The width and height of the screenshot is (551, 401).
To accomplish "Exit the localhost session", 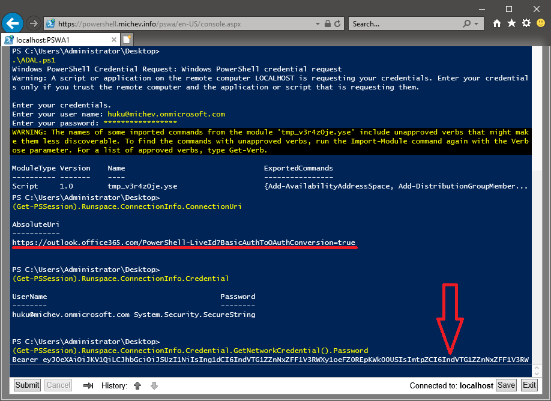I will point(529,385).
